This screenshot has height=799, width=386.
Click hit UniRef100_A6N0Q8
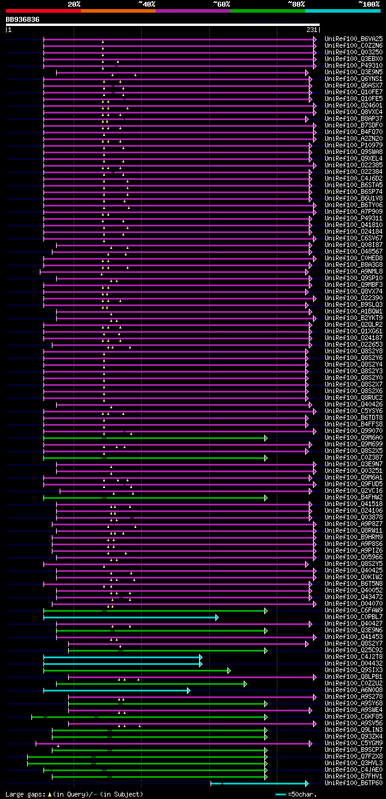353,690
